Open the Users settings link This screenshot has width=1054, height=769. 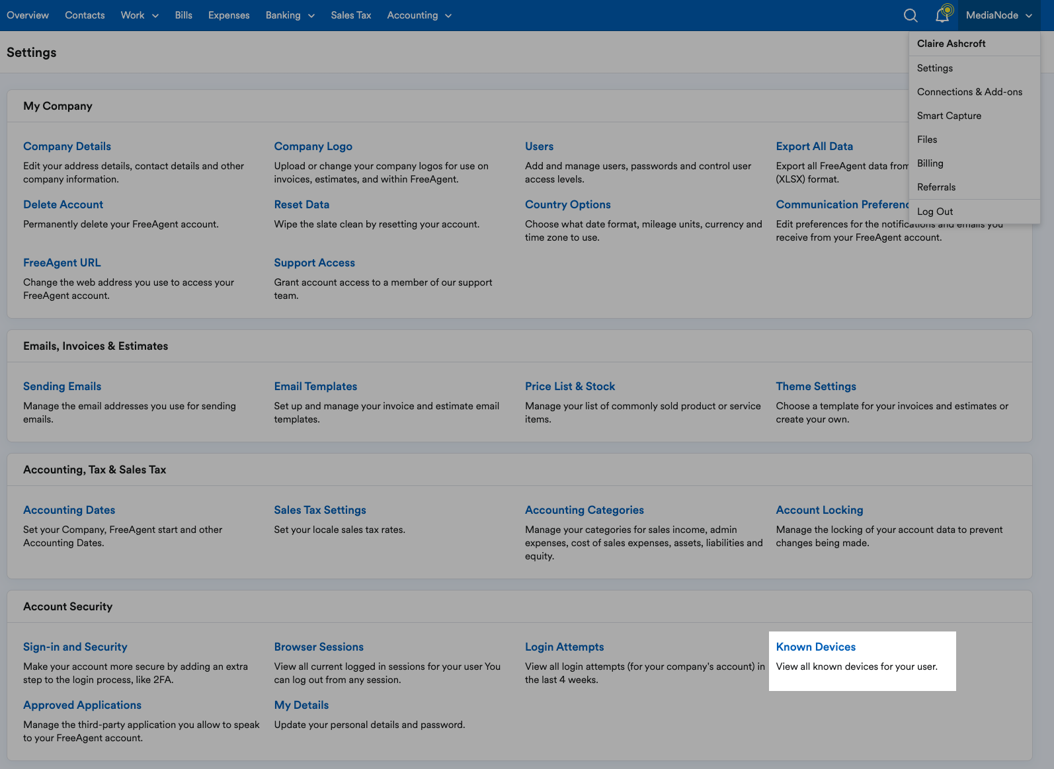click(x=539, y=146)
